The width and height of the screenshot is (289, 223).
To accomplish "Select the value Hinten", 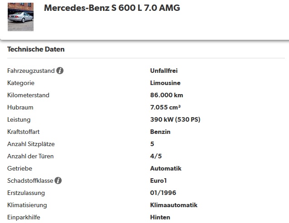I will pos(160,217).
